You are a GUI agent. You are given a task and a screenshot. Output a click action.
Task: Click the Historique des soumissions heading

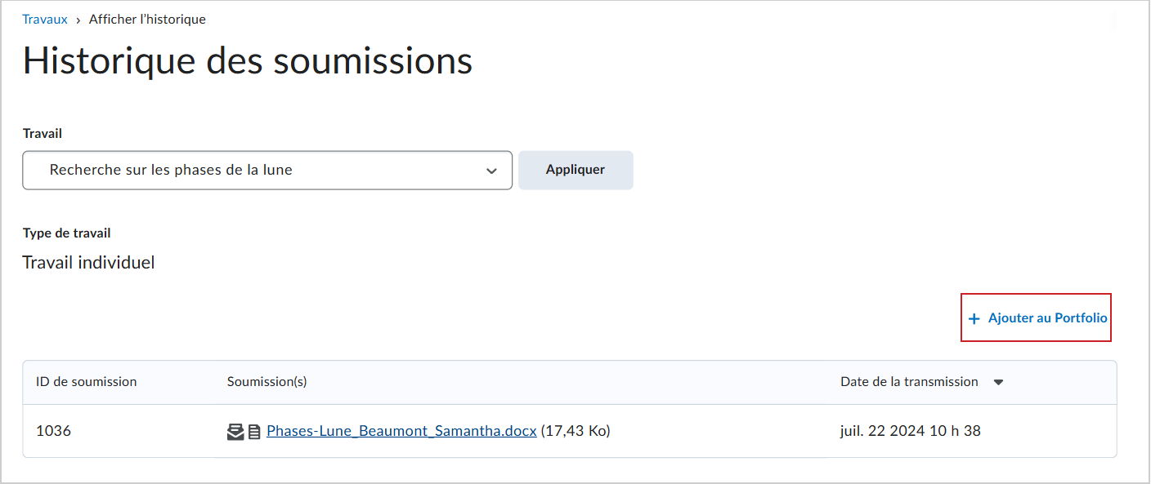tap(248, 61)
